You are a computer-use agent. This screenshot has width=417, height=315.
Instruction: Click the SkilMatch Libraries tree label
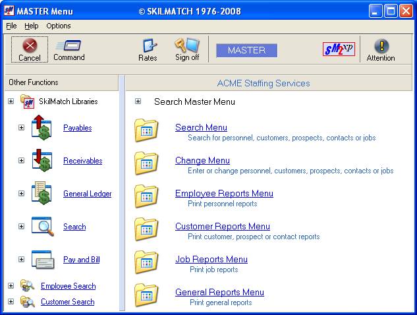(69, 101)
